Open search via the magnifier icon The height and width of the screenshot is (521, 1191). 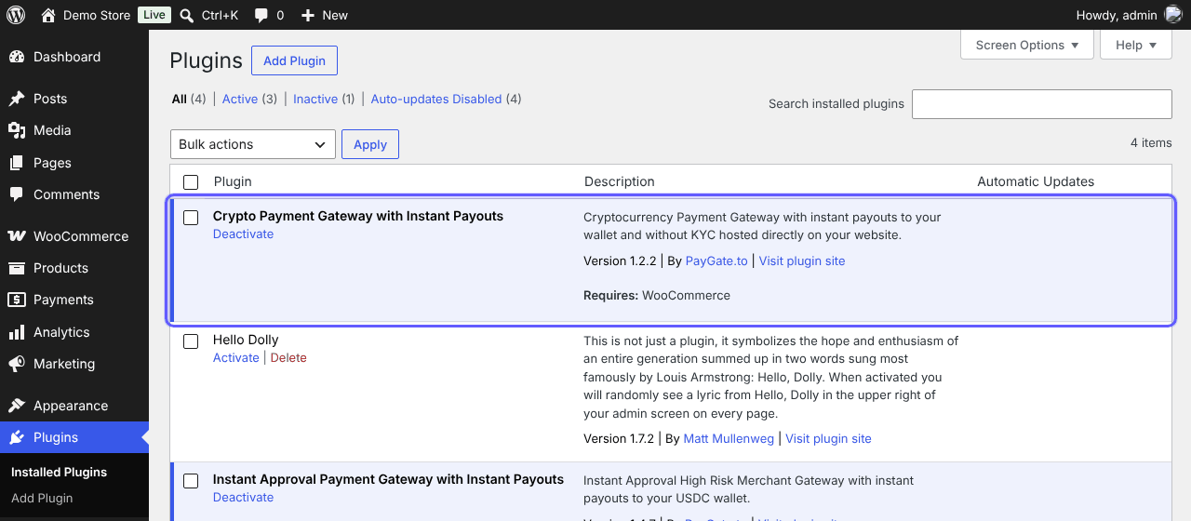click(187, 15)
